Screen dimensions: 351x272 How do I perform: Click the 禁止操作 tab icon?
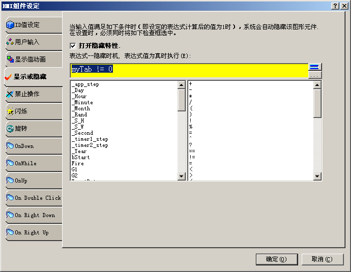[x=10, y=94]
